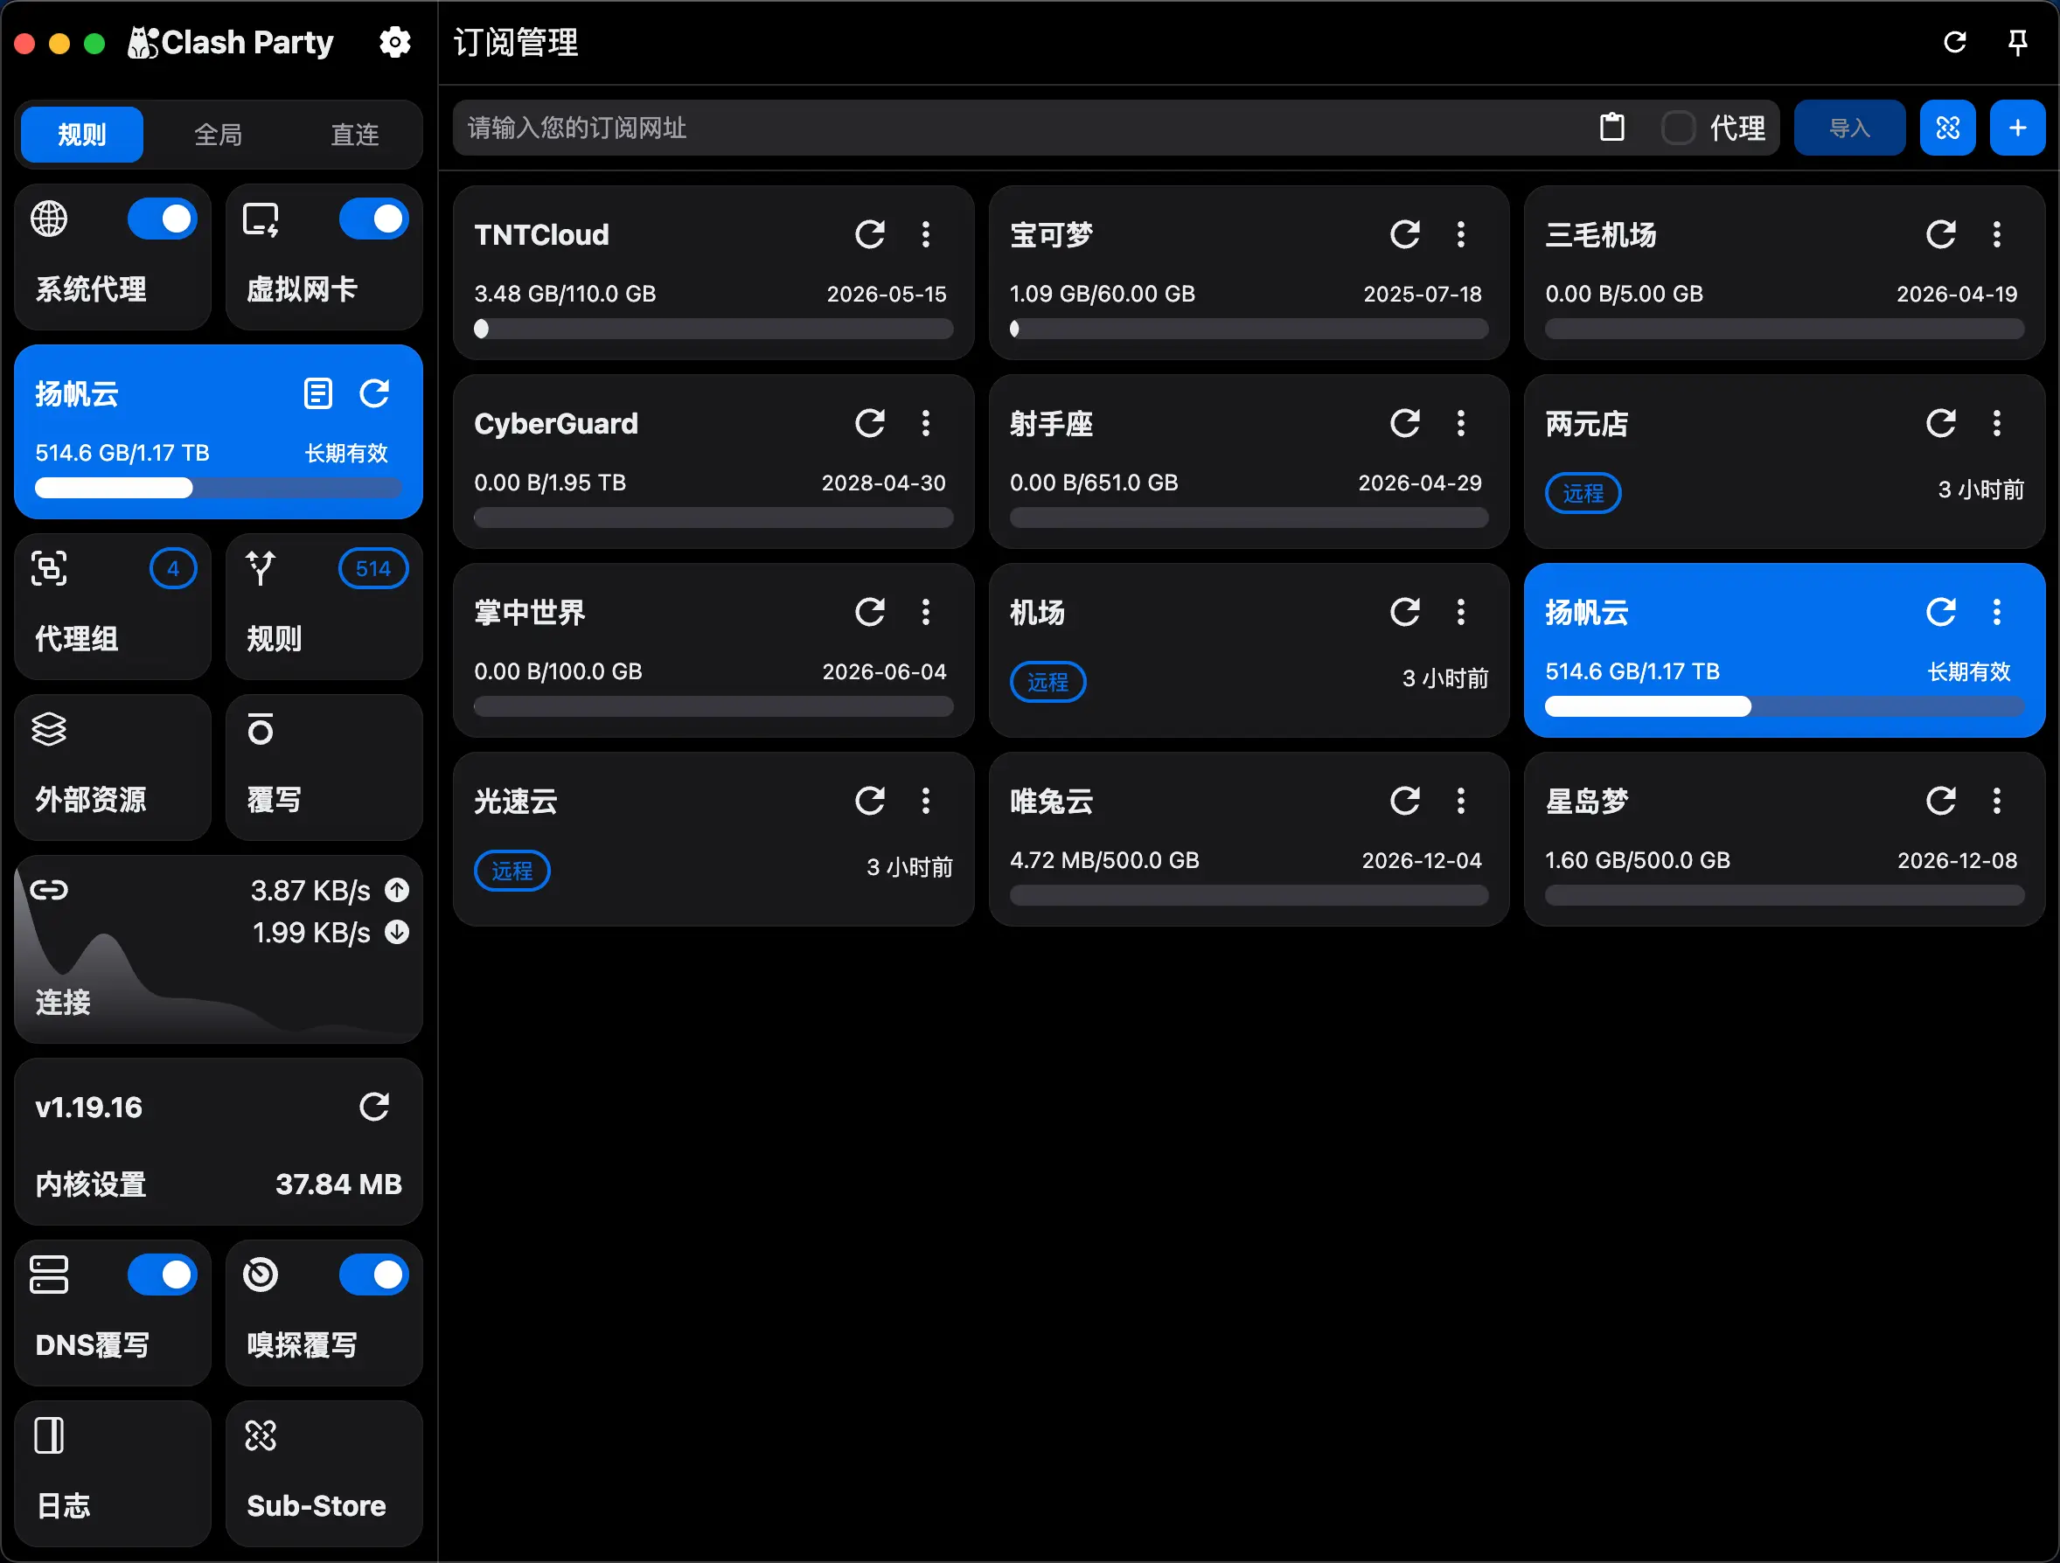The image size is (2060, 1563).
Task: Open the 宝可梦 card options menu
Action: [x=1461, y=234]
